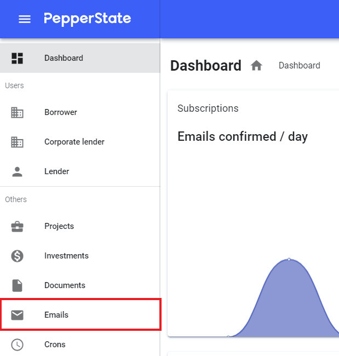Click the Subscriptions card title
The image size is (339, 356).
(208, 108)
